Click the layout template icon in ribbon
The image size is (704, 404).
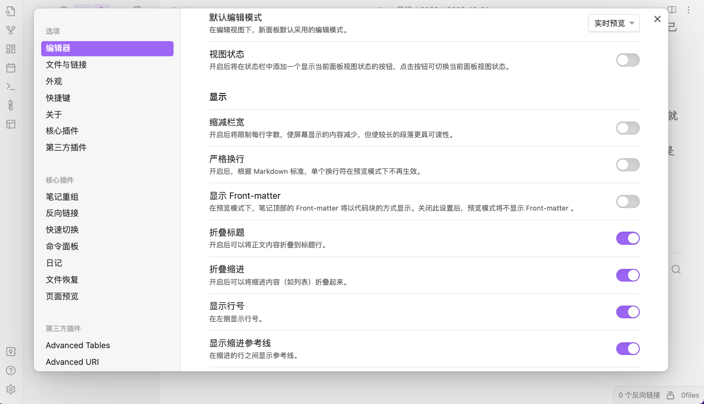tap(11, 124)
